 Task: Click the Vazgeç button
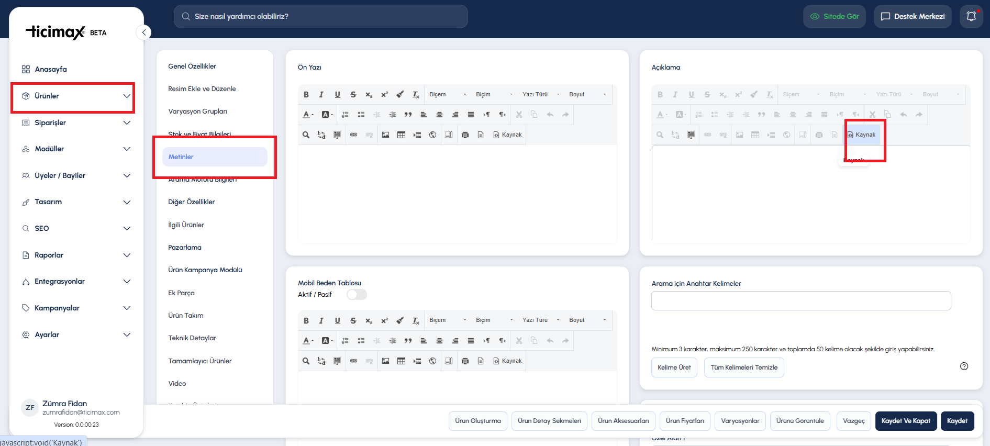point(854,421)
